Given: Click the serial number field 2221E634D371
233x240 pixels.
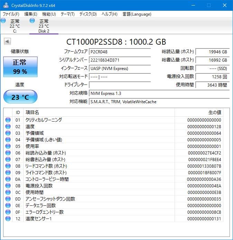Looking at the screenshot, I should [120, 60].
